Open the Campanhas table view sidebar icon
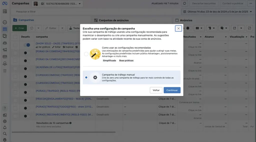Image resolution: width=256 pixels, height=142 pixels. coord(5,29)
